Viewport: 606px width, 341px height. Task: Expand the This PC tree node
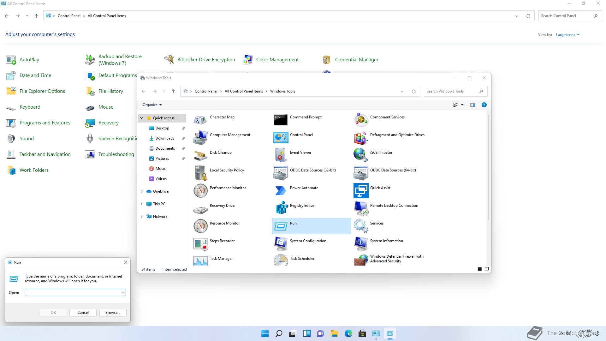click(142, 204)
